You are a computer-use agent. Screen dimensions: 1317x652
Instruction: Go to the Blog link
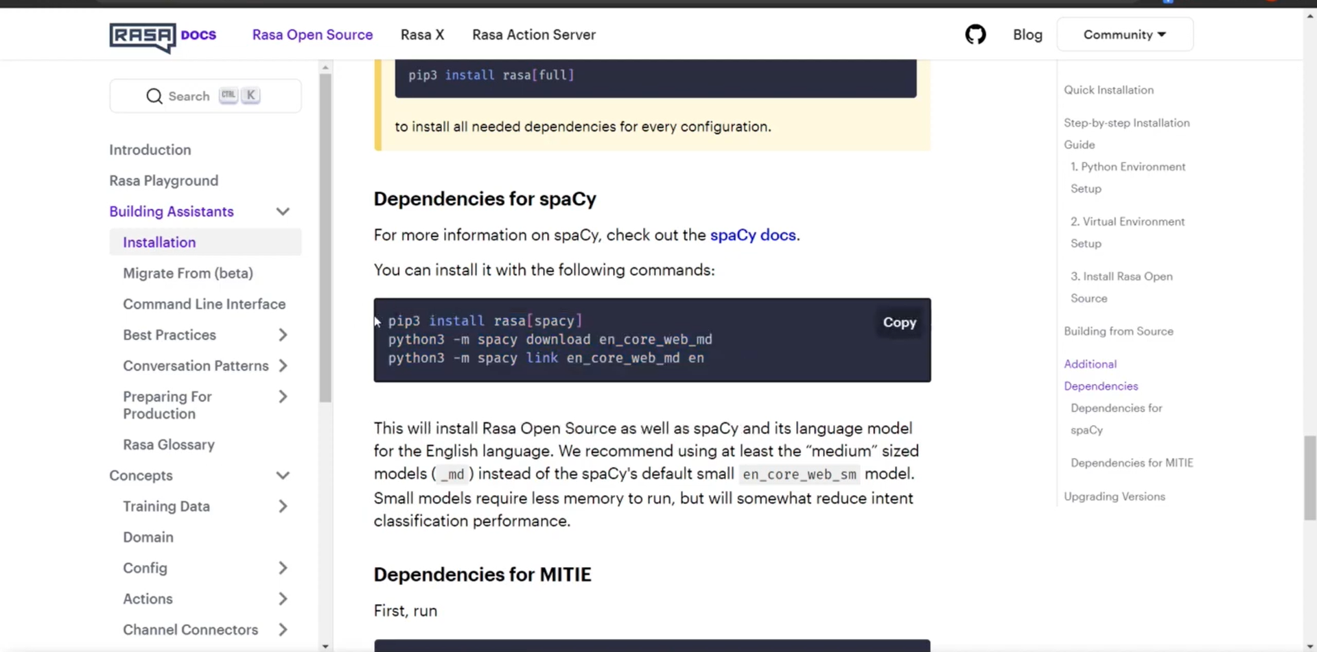pyautogui.click(x=1027, y=34)
